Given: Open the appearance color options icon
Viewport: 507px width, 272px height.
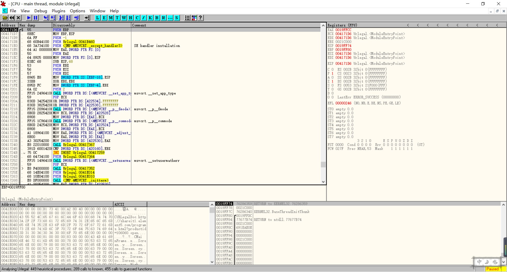Looking at the screenshot, I should coord(194,18).
